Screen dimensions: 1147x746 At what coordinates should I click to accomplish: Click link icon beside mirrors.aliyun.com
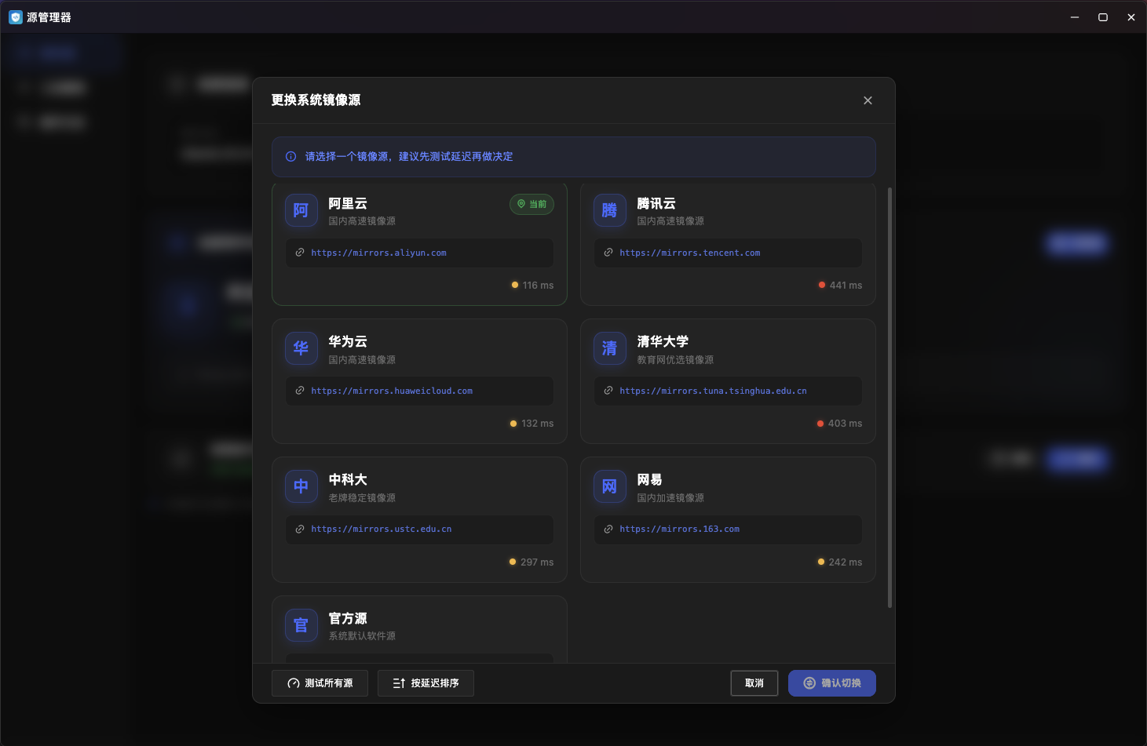pyautogui.click(x=300, y=253)
